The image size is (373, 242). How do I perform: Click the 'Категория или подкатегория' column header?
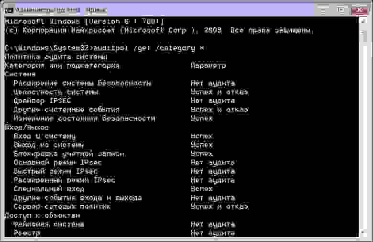point(62,66)
